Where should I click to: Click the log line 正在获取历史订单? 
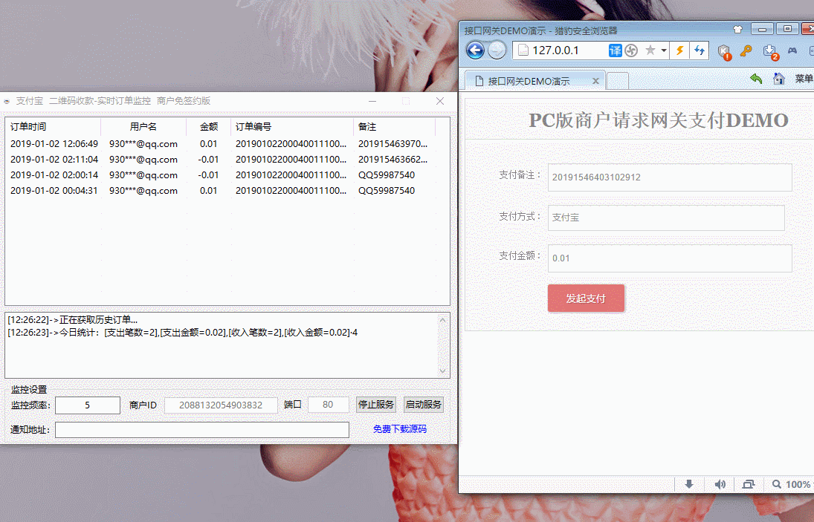[x=73, y=320]
